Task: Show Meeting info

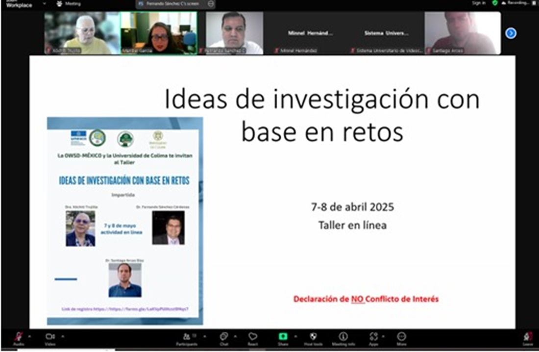Action: pyautogui.click(x=343, y=337)
